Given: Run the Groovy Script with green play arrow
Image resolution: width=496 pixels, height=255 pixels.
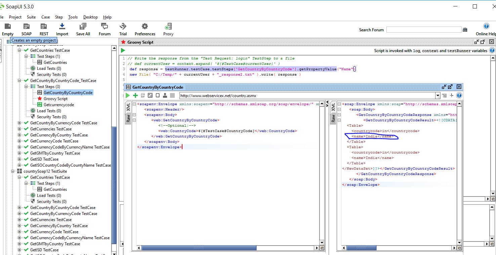Looking at the screenshot, I should tap(123, 50).
